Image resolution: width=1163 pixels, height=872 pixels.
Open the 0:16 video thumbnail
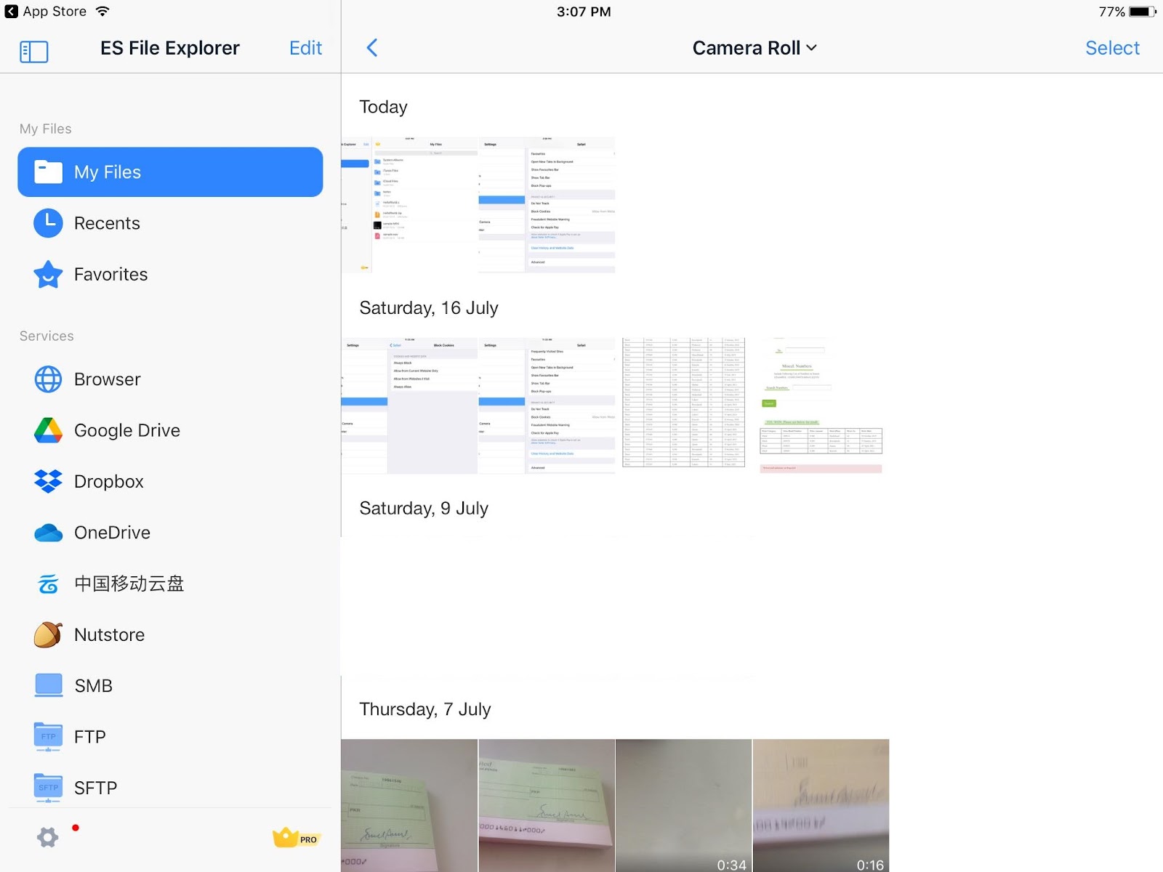click(x=821, y=805)
